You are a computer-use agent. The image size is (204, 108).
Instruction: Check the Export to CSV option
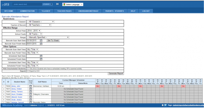[x=28, y=71]
